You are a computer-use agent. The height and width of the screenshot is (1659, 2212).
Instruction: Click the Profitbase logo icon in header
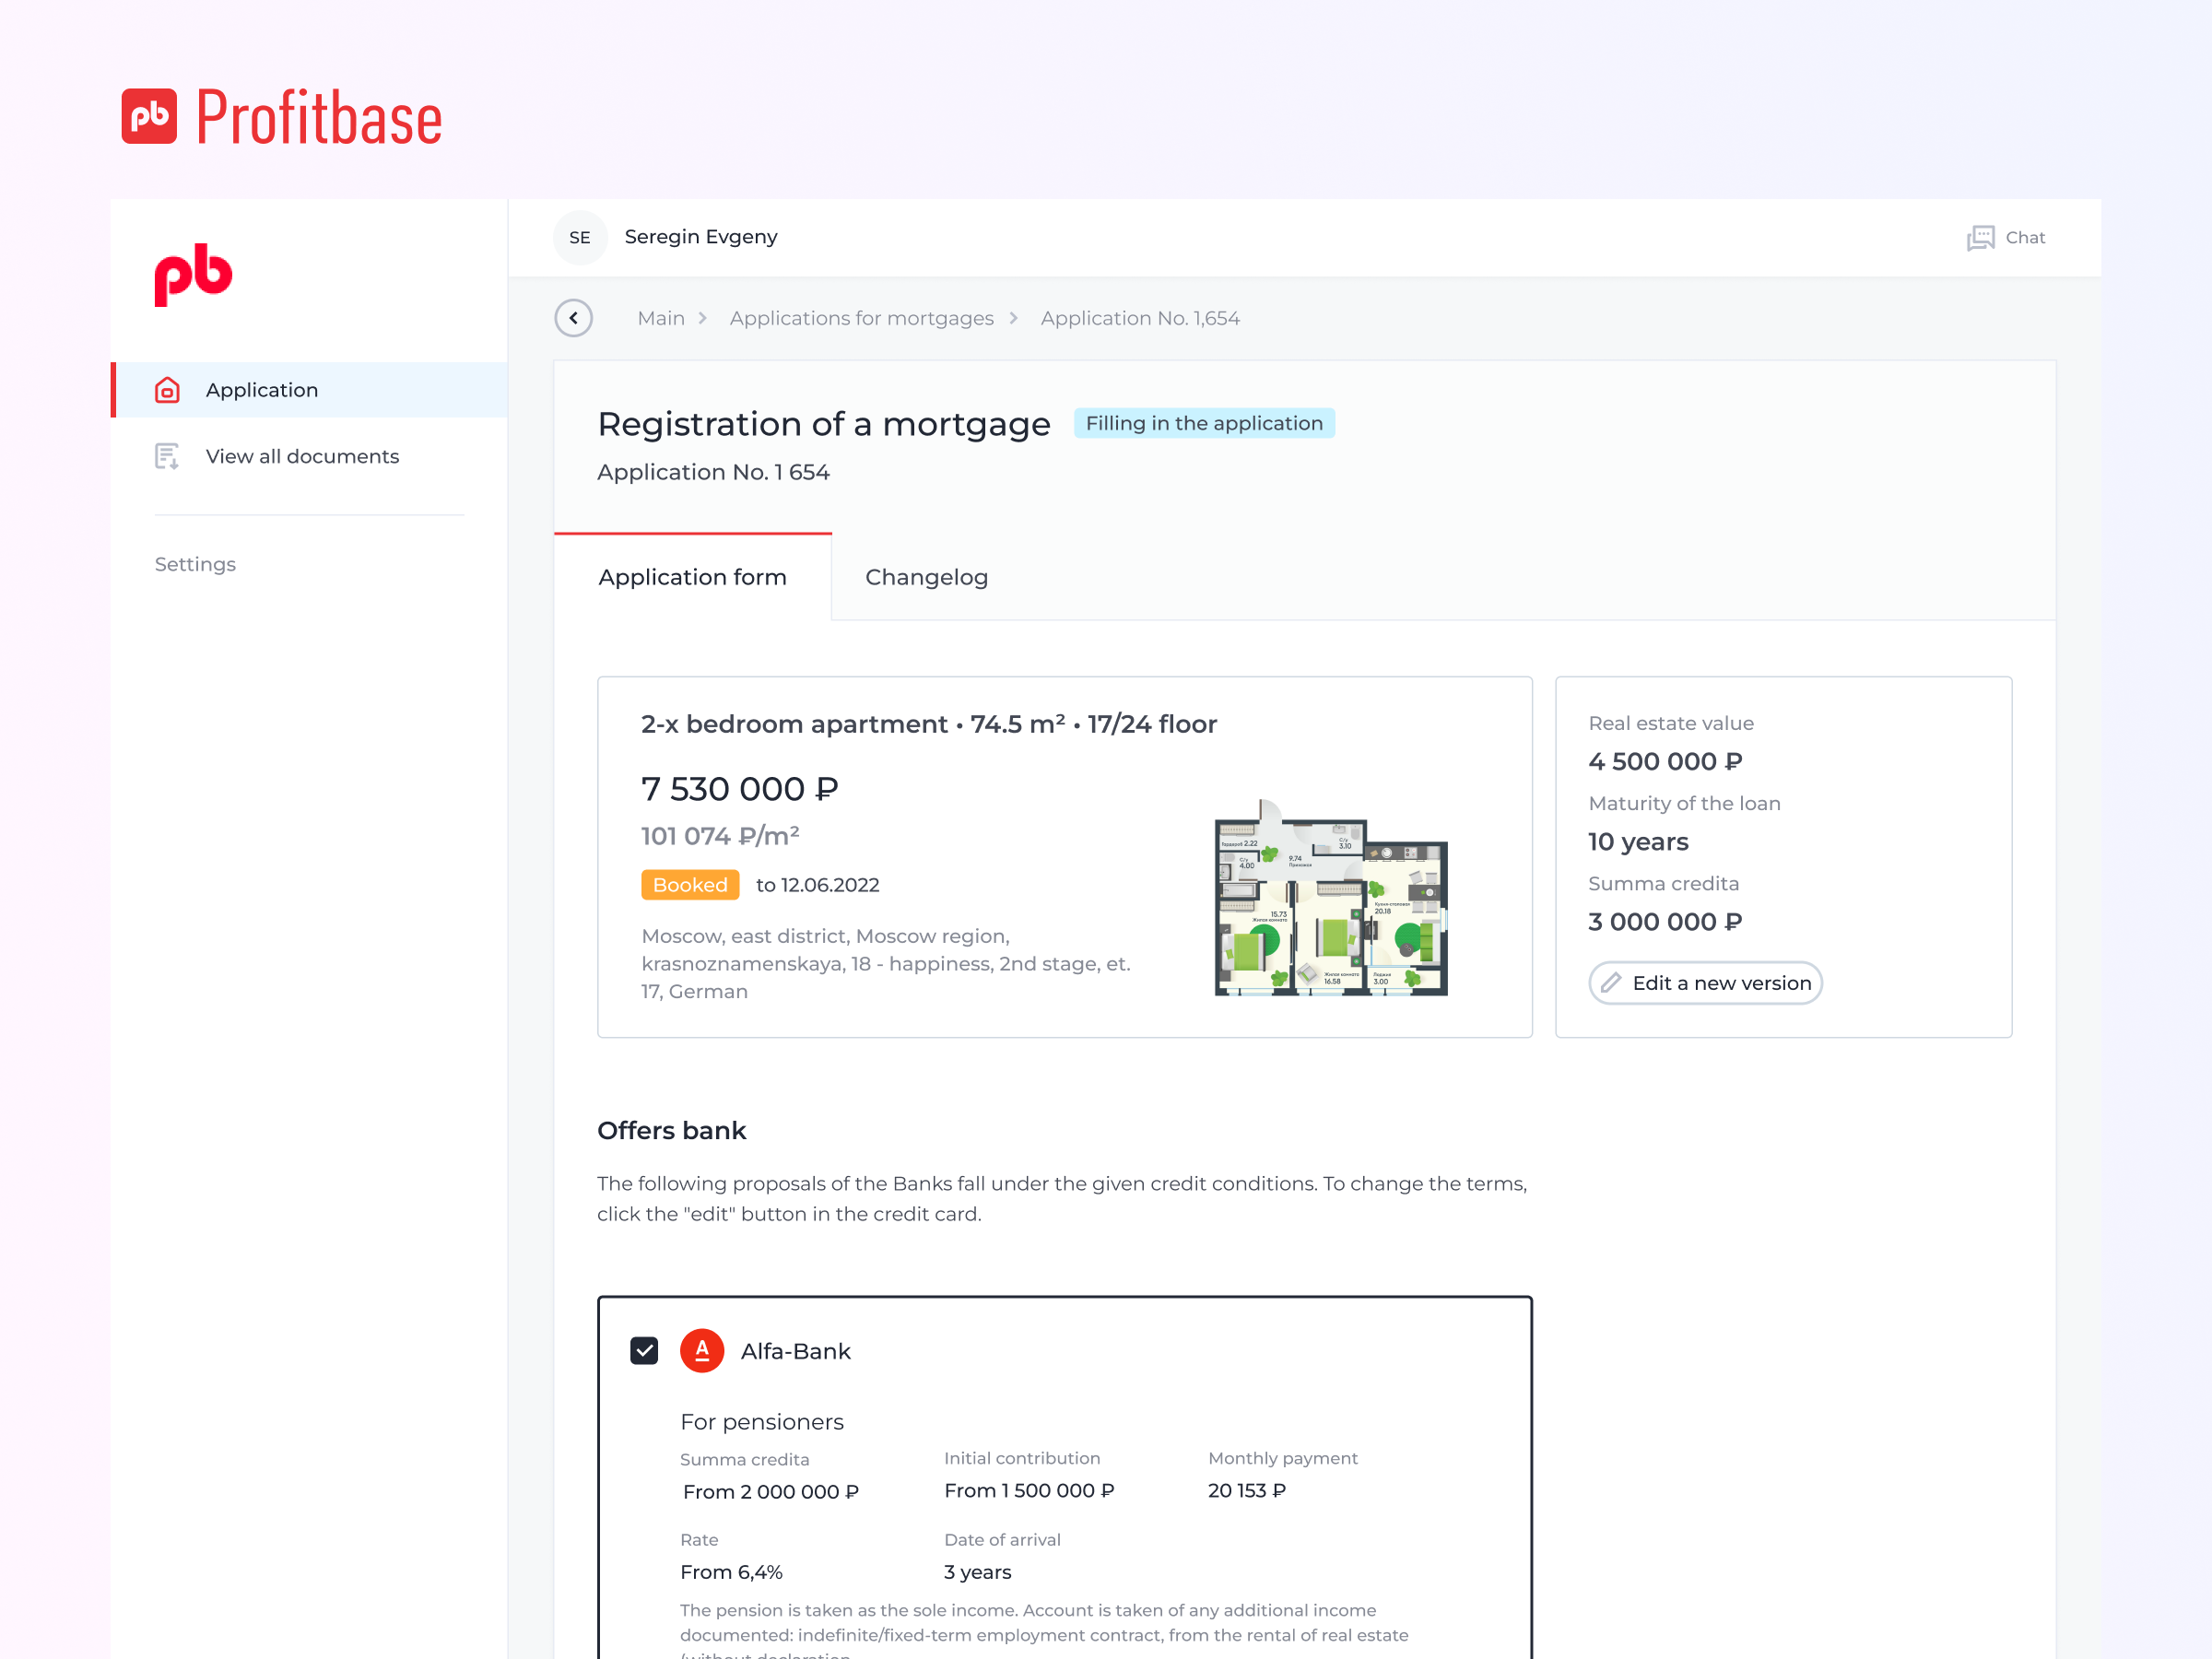tap(149, 116)
